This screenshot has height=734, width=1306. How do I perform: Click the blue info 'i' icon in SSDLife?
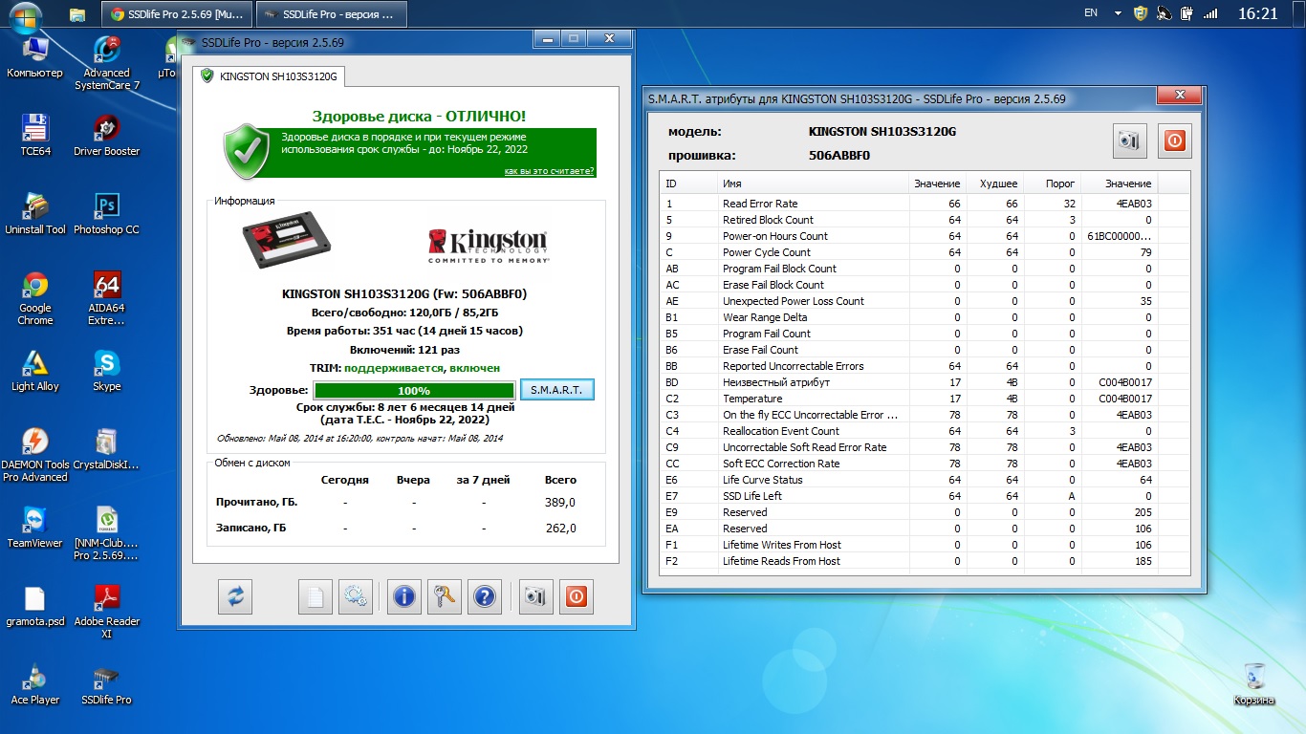tap(404, 597)
